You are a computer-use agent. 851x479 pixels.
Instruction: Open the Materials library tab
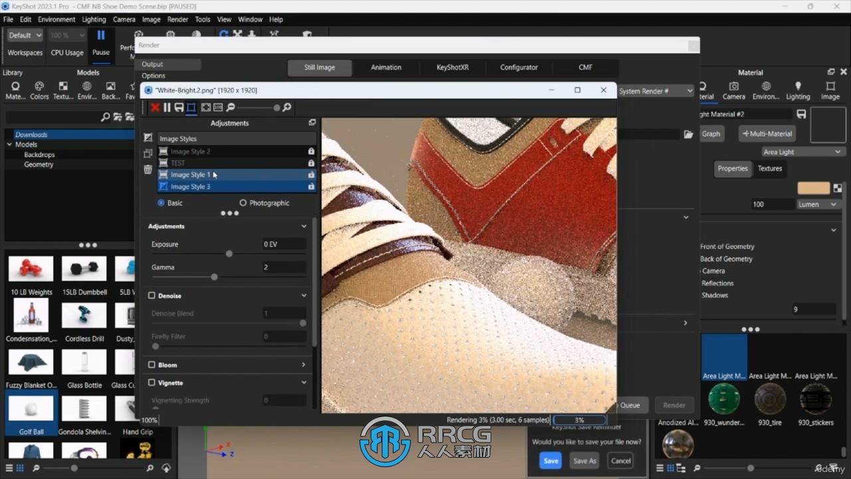[x=15, y=90]
